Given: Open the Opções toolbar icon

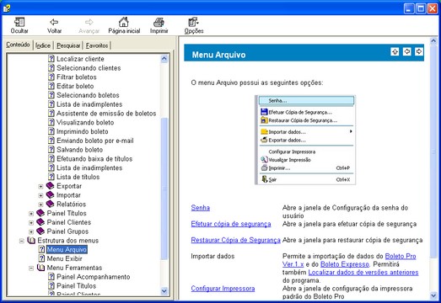Looking at the screenshot, I should 193,22.
